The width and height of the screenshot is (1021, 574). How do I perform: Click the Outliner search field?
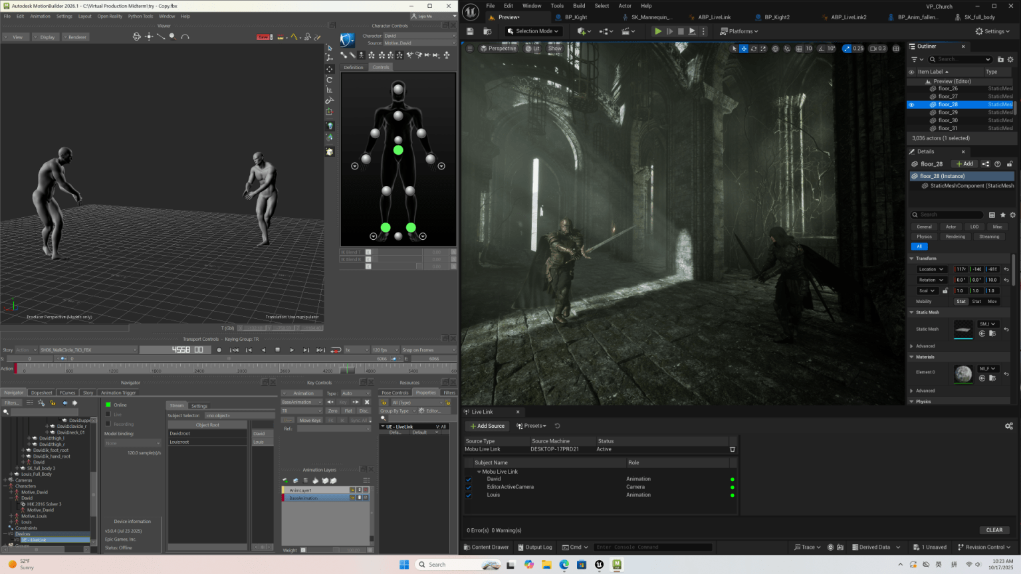(964, 59)
